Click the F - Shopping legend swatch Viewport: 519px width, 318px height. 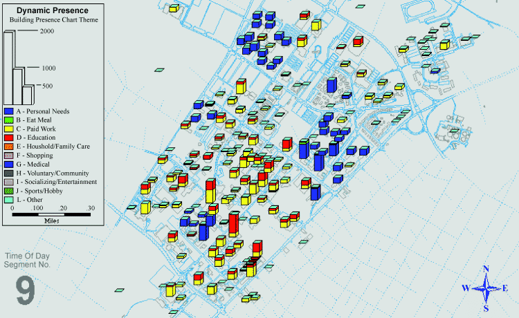point(8,156)
